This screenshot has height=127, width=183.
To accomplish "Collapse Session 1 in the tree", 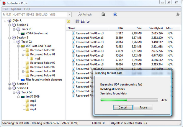I will [9, 25].
